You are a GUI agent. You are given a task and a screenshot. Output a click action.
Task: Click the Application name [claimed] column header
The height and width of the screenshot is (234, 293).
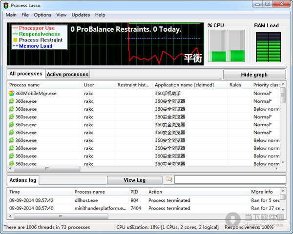pyautogui.click(x=190, y=85)
